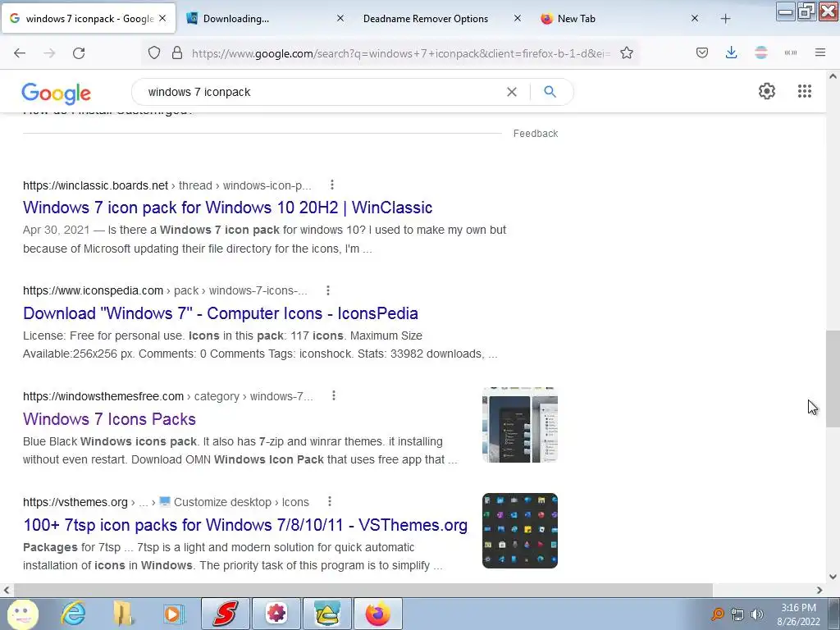Open the network tray icon
840x630 pixels.
click(x=737, y=614)
